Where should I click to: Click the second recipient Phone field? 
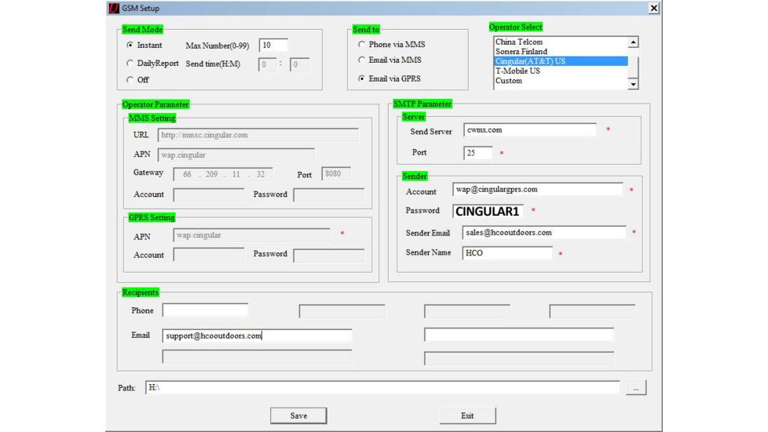click(x=342, y=312)
